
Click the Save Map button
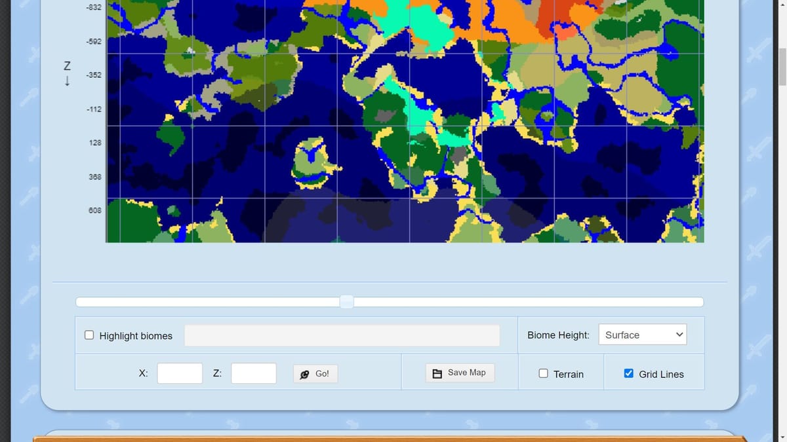(x=460, y=373)
